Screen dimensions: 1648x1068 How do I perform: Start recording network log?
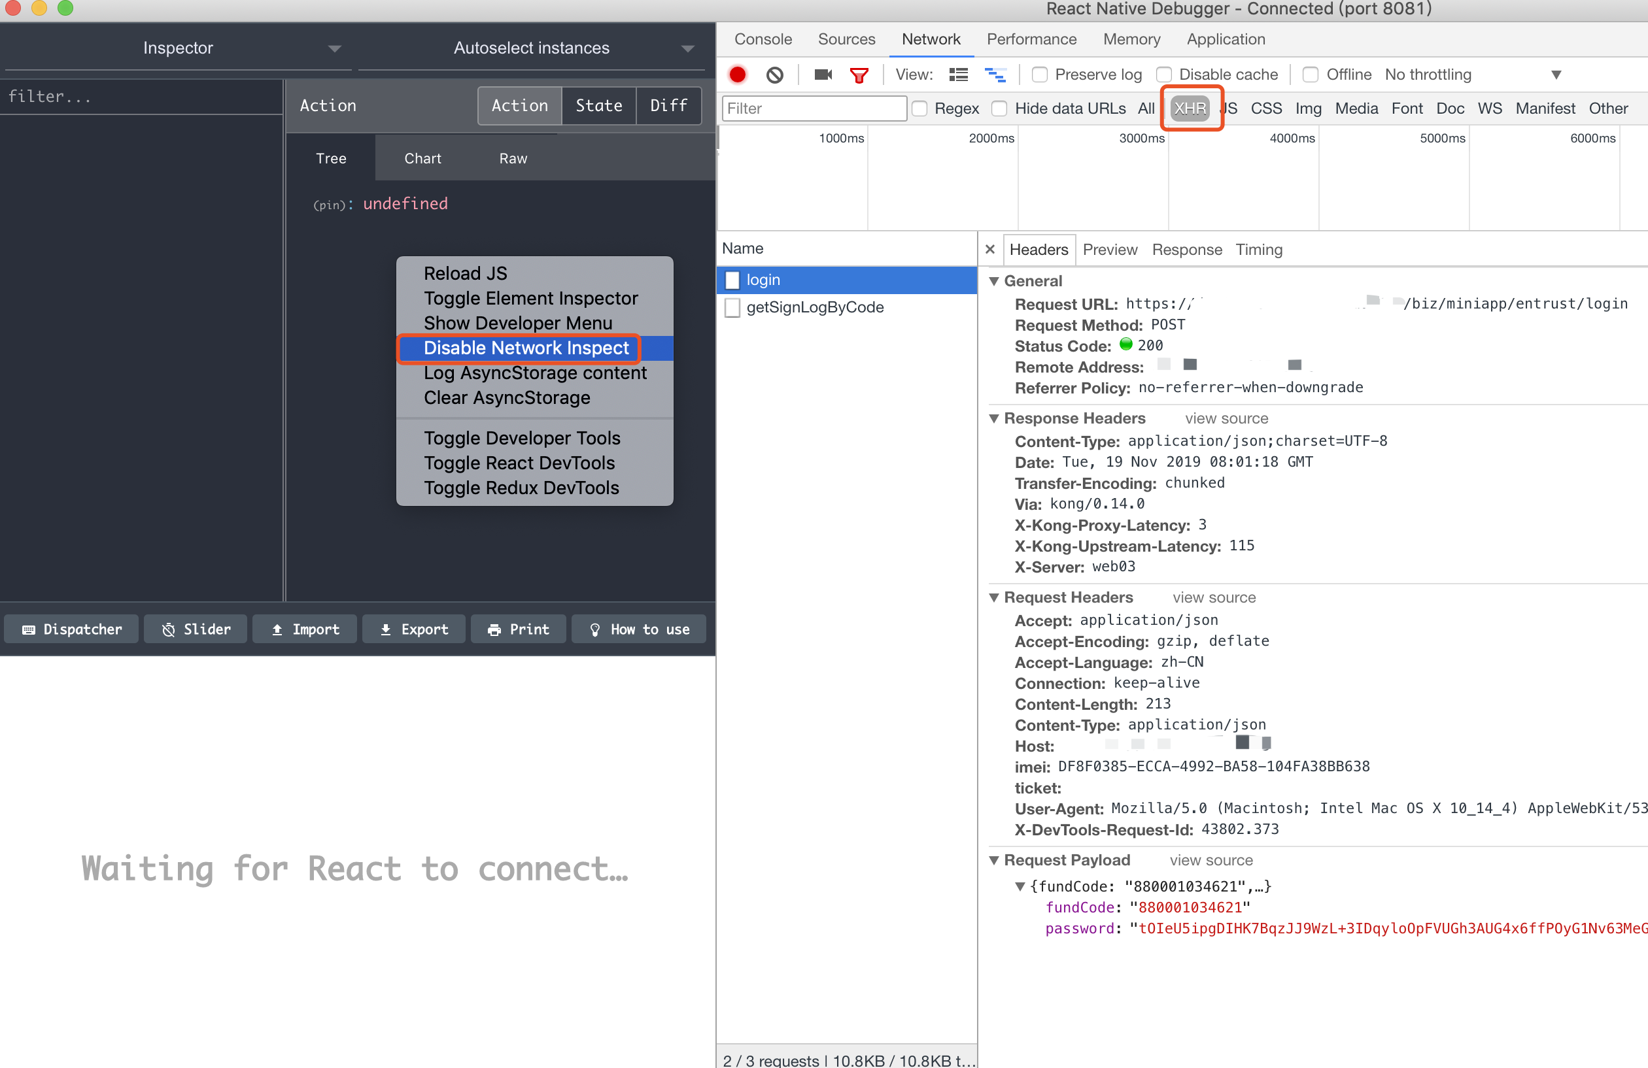(x=737, y=75)
